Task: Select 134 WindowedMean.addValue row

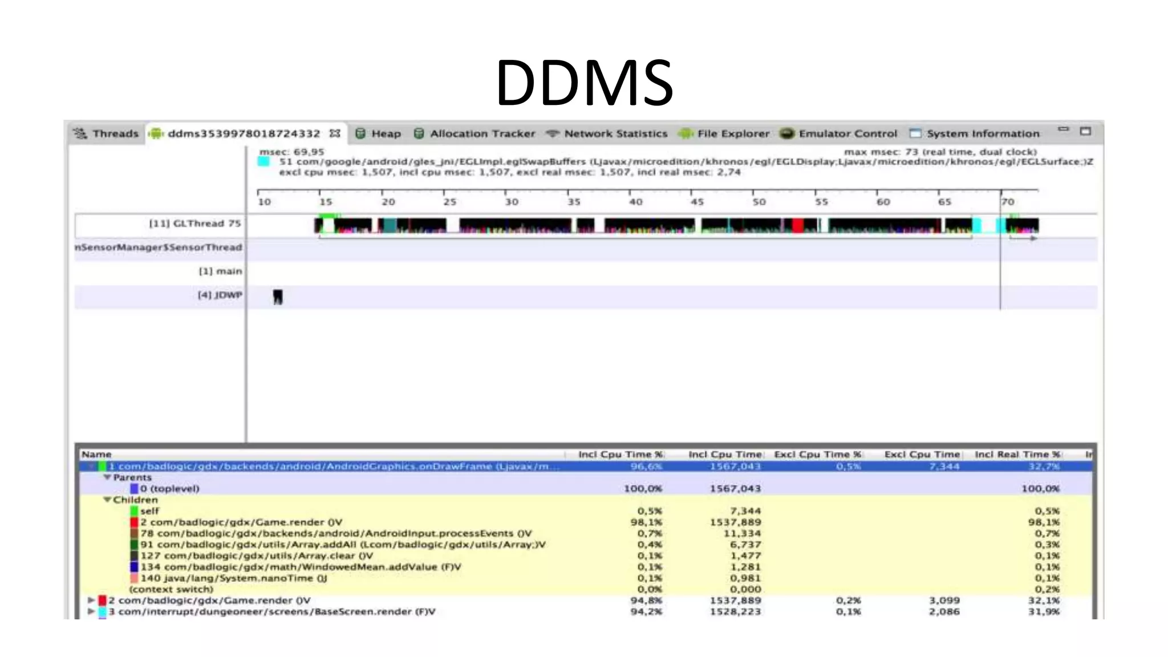Action: point(586,567)
